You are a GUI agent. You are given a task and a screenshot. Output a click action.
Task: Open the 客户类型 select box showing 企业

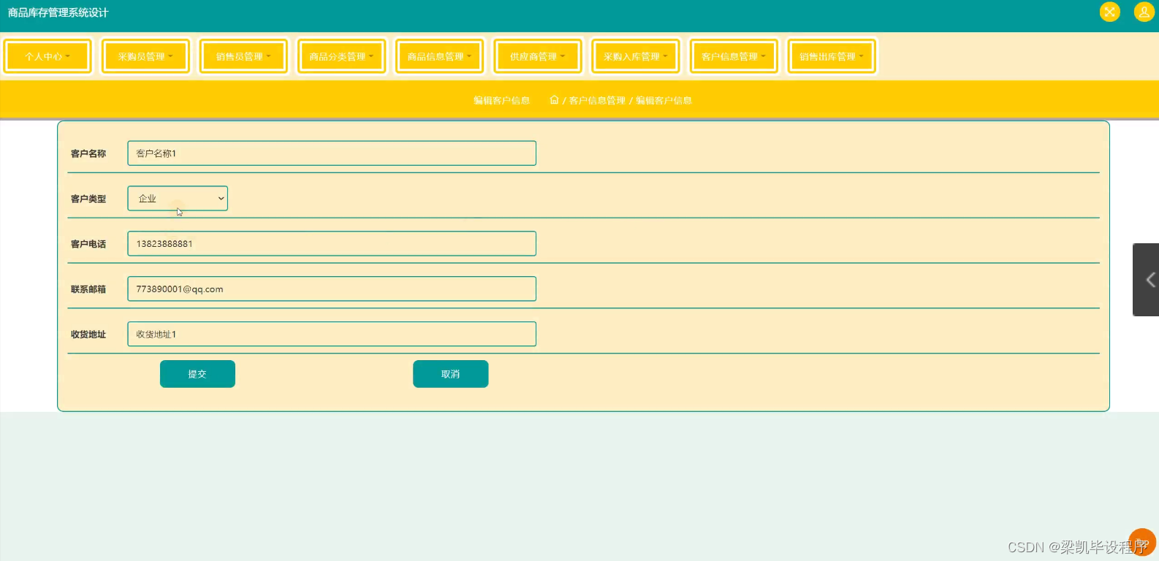[x=178, y=199]
